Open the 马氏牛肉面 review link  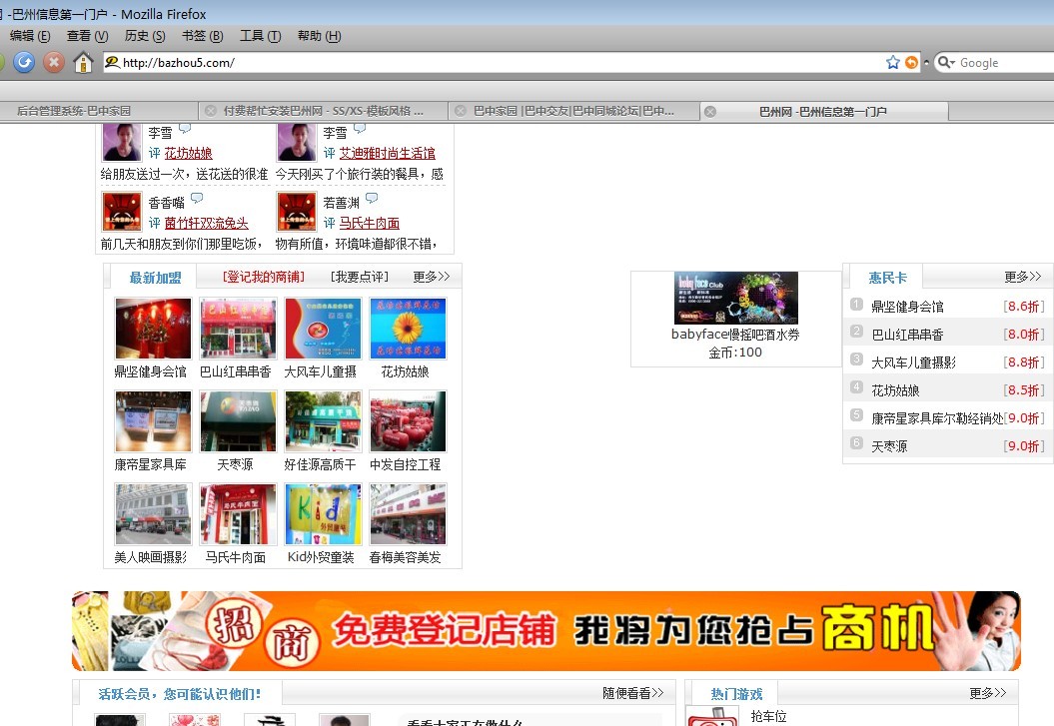click(x=369, y=223)
